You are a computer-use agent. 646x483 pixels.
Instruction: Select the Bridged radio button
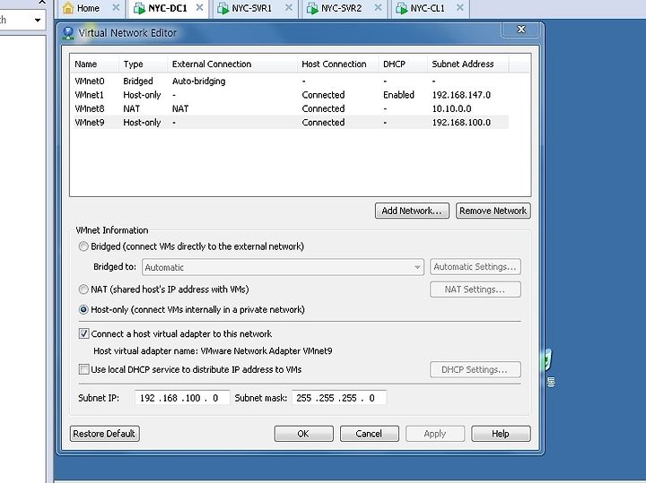(83, 246)
